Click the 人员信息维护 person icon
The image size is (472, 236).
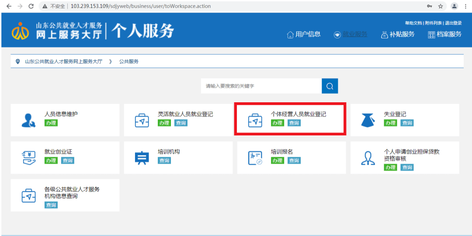[x=28, y=121]
